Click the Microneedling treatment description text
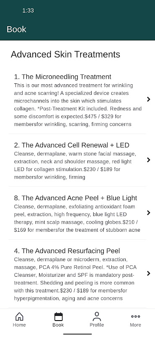155x337 pixels. (x=78, y=105)
